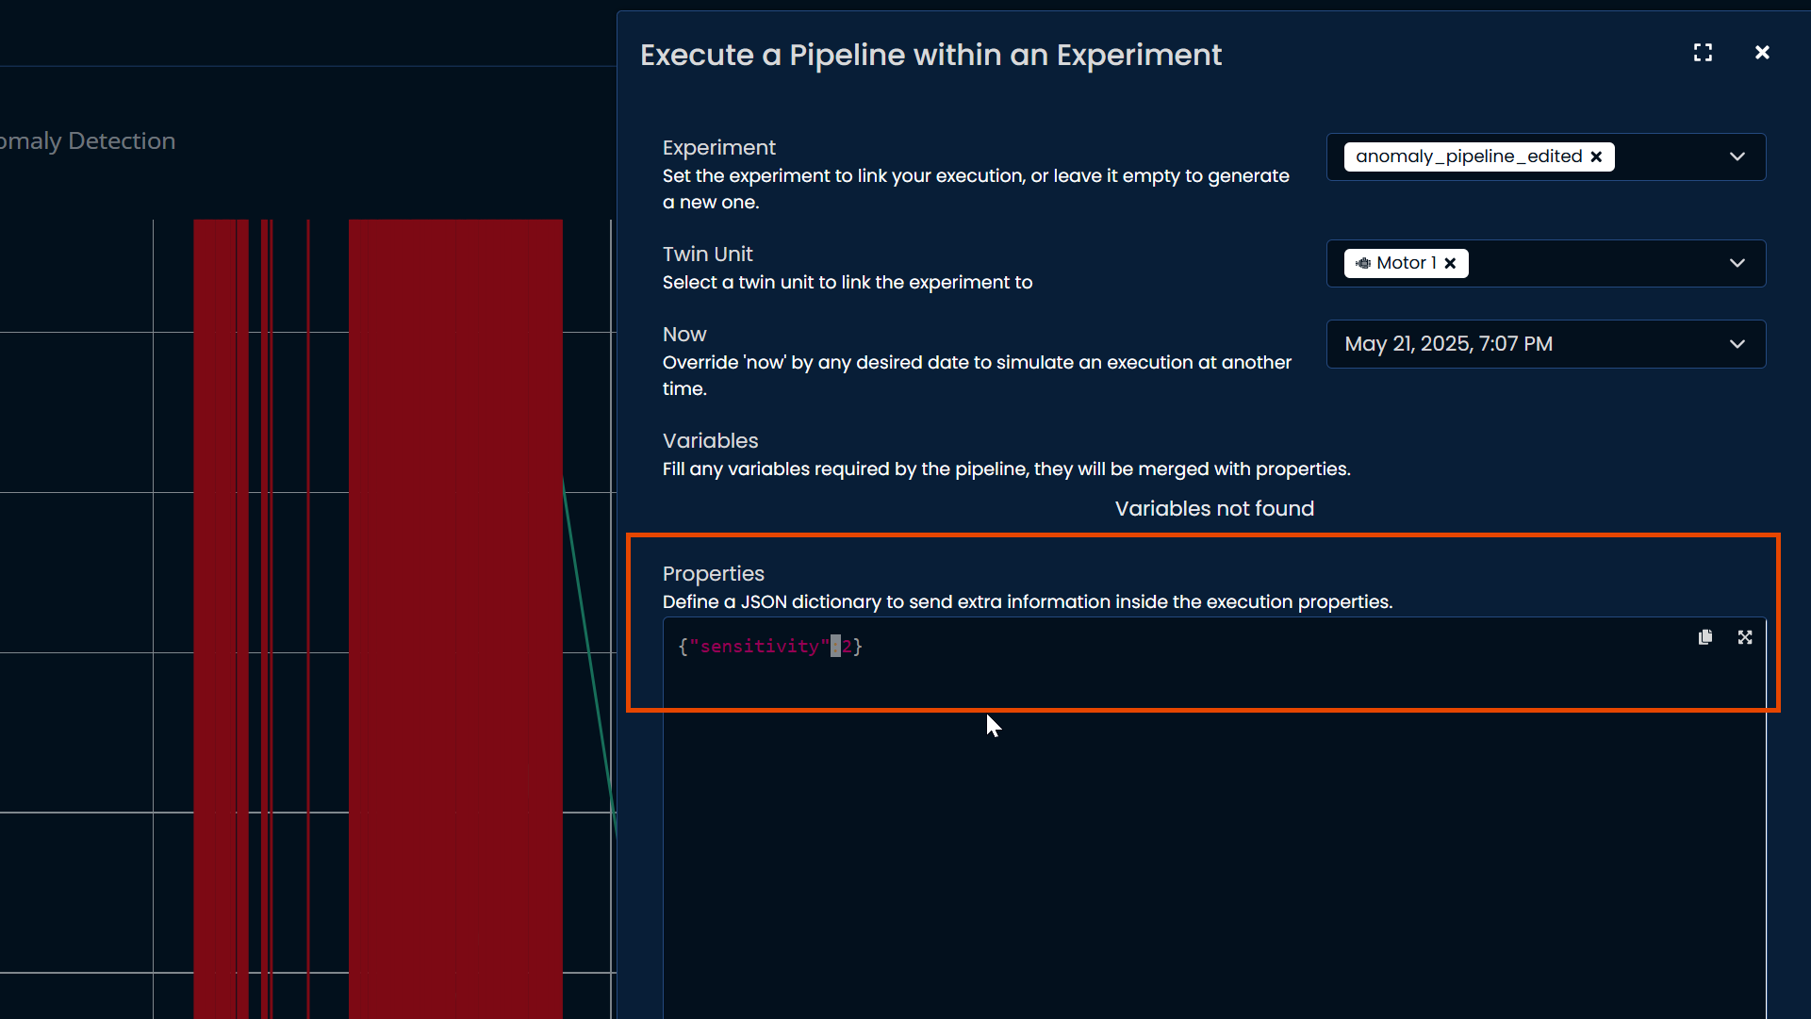Viewport: 1811px width, 1019px height.
Task: Select the widest red anomaly band
Action: tap(455, 613)
